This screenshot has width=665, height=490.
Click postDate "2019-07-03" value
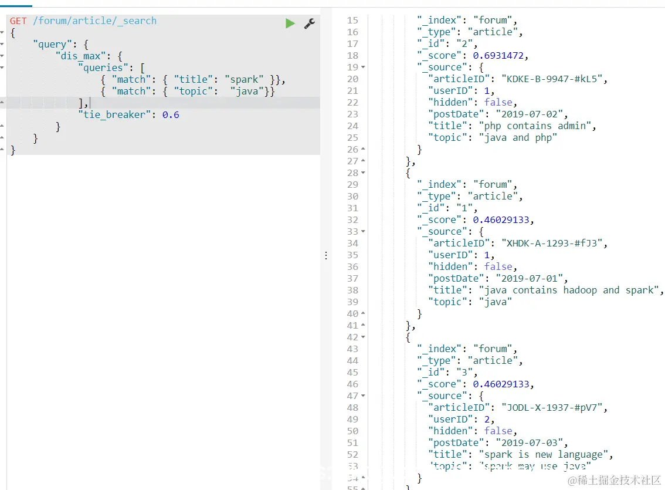[530, 442]
